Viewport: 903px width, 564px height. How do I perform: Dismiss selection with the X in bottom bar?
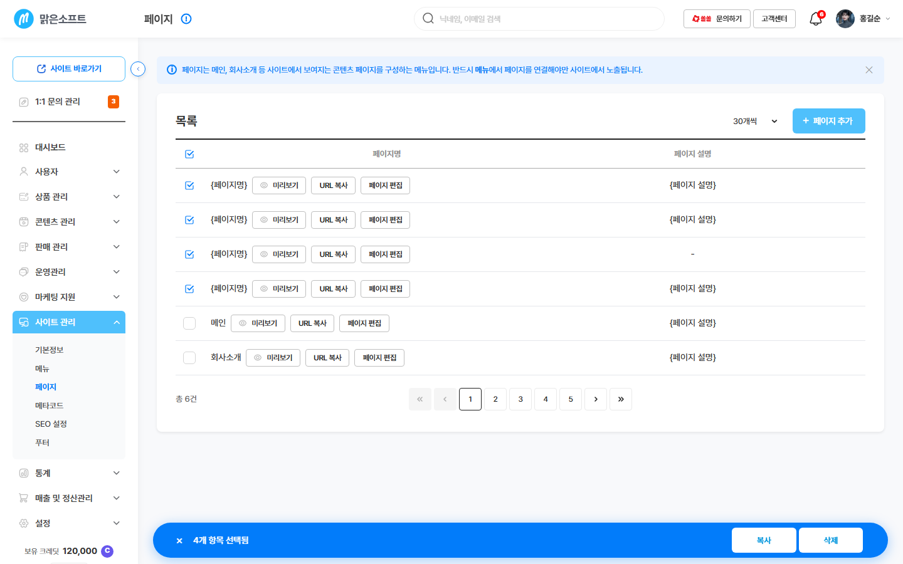[179, 540]
